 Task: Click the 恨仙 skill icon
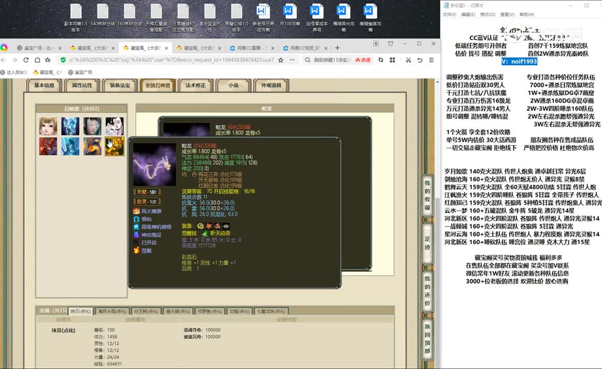coord(136,219)
